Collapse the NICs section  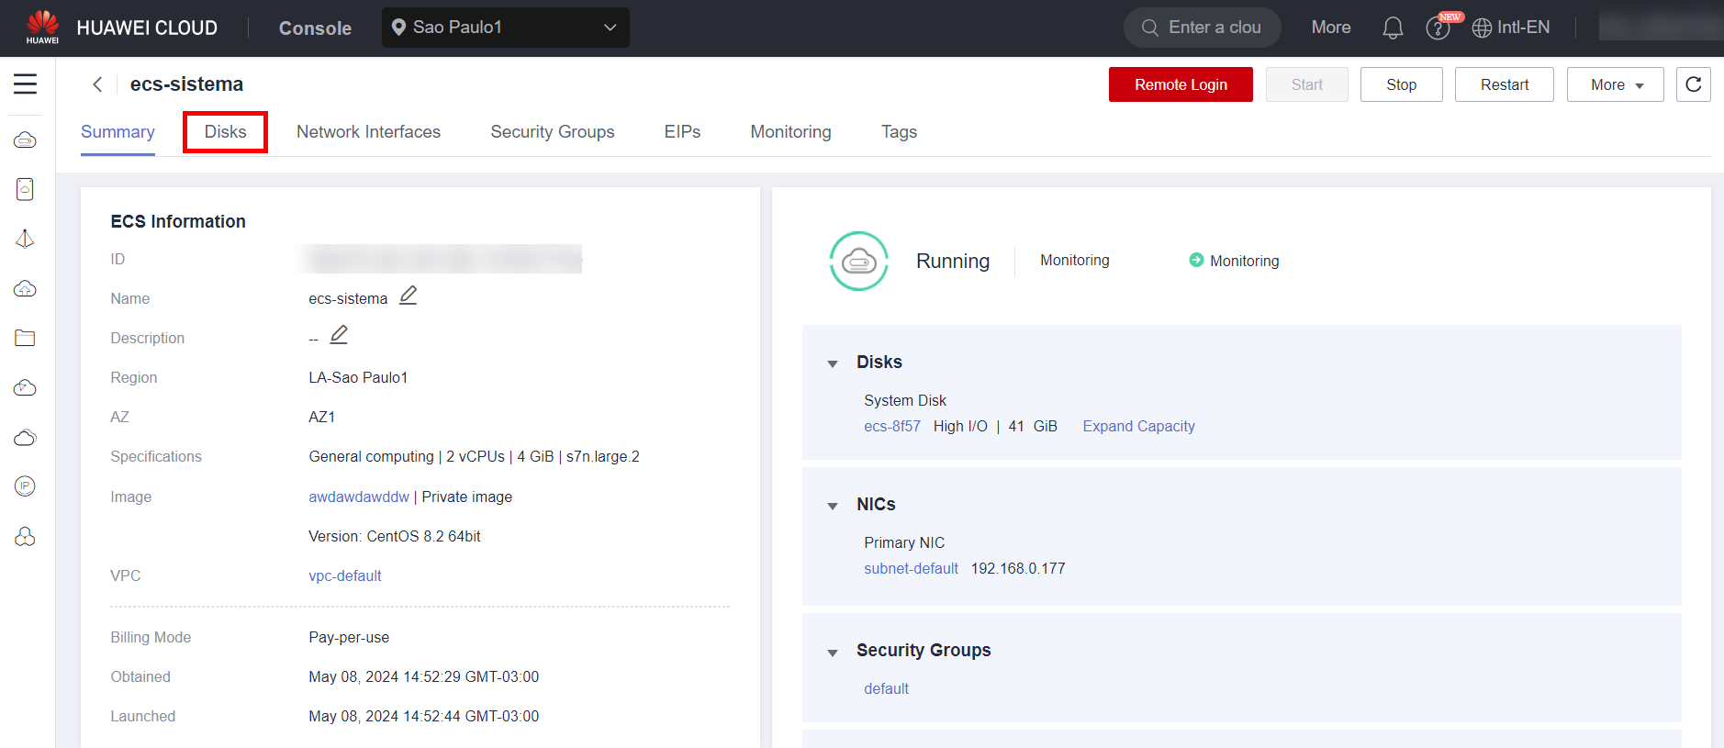pos(833,506)
